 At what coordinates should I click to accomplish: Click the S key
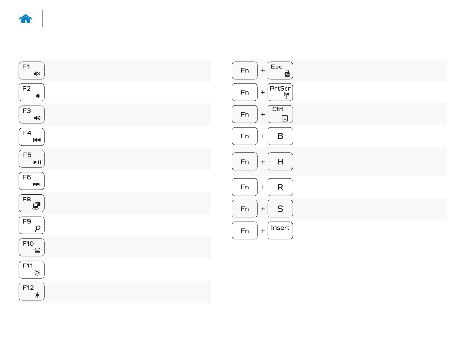pos(280,209)
